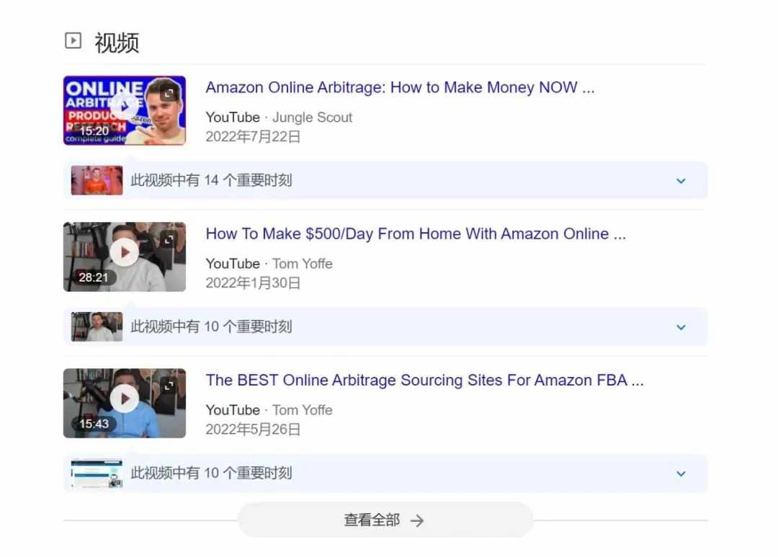Open How To Make $500/Day From Home link
This screenshot has height=557, width=778.
click(416, 233)
